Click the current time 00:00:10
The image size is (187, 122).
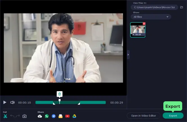point(25,103)
